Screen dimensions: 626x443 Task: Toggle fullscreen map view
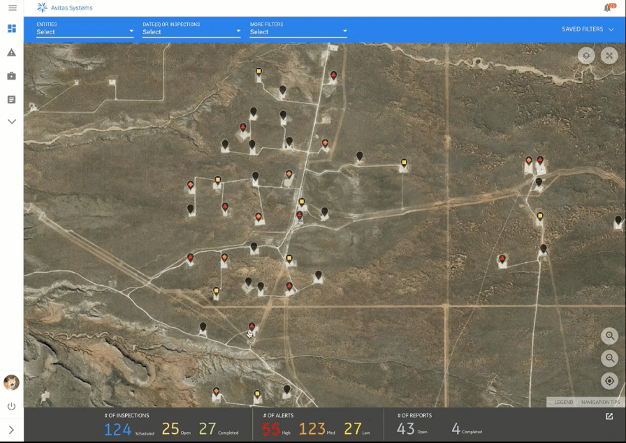609,55
